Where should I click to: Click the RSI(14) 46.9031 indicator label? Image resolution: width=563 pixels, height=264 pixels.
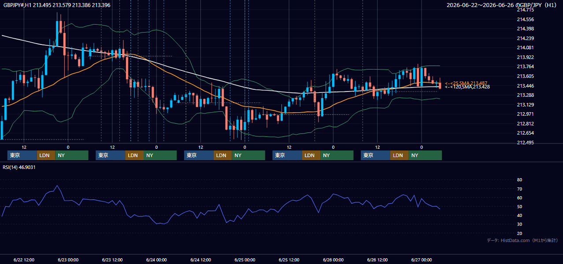[19, 167]
